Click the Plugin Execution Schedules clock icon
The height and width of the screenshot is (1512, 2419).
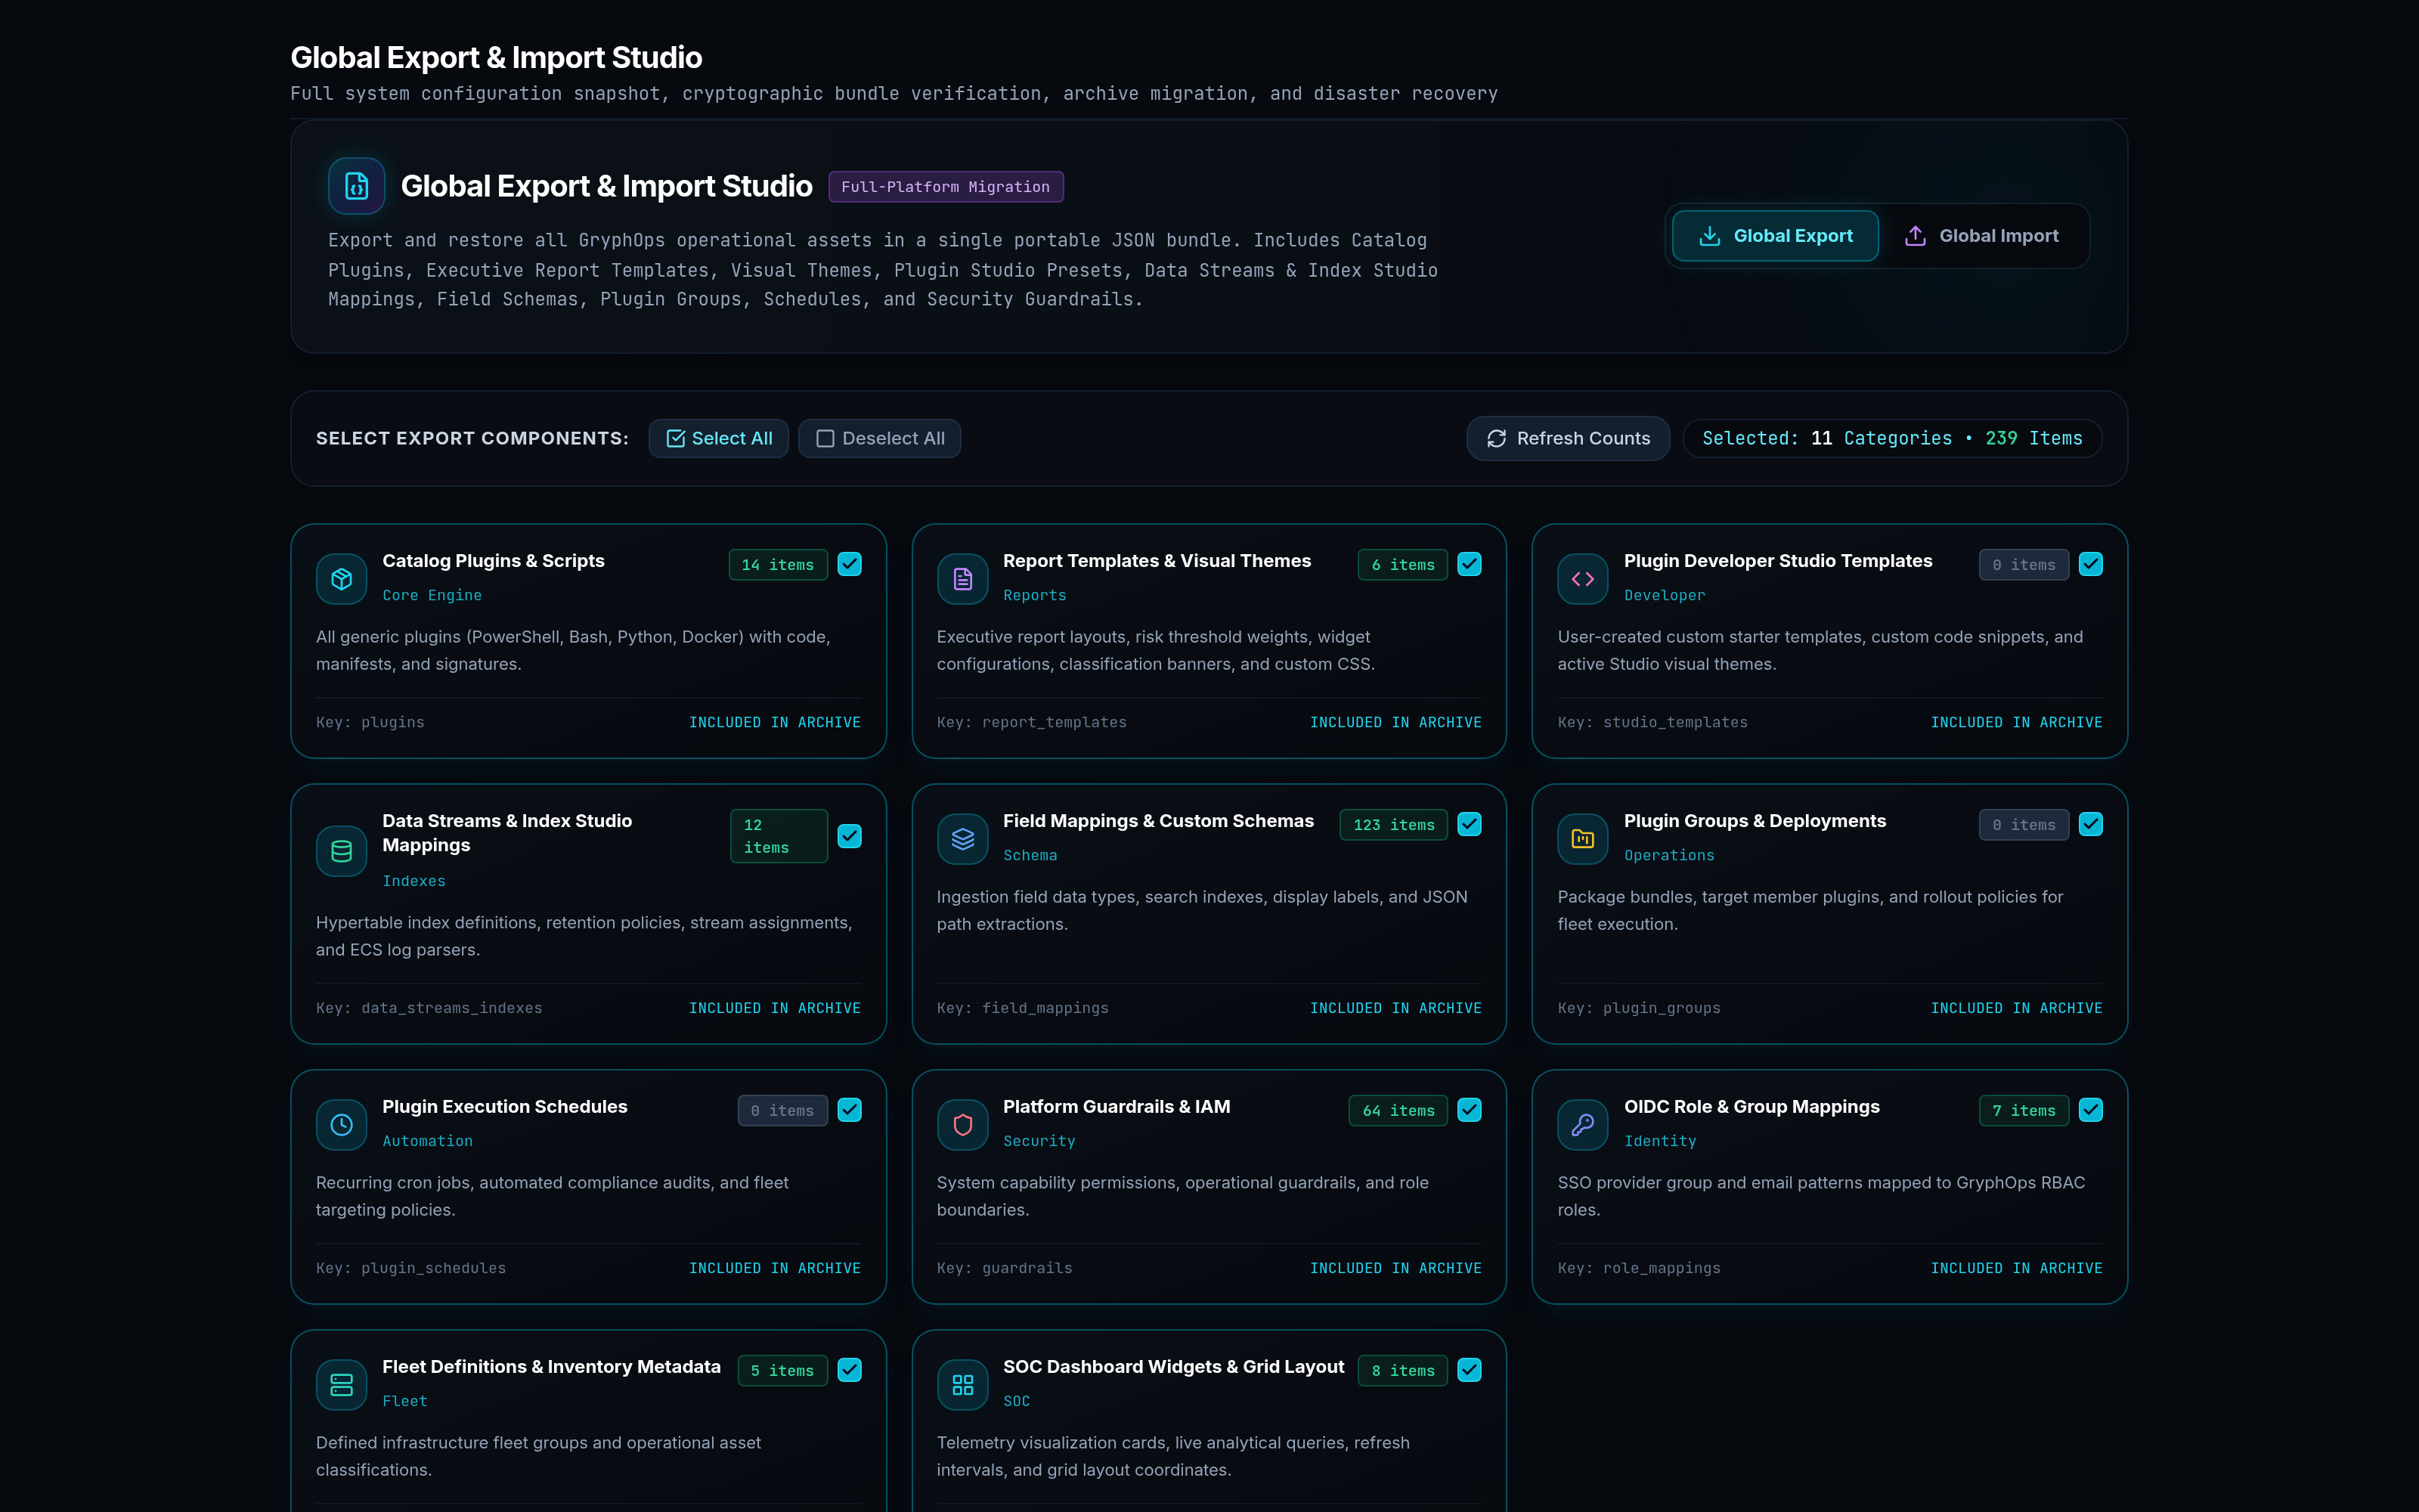(341, 1125)
